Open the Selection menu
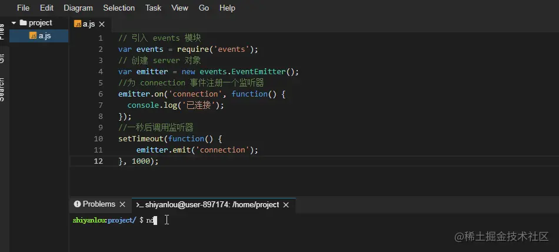Image resolution: width=559 pixels, height=252 pixels. coord(119,8)
